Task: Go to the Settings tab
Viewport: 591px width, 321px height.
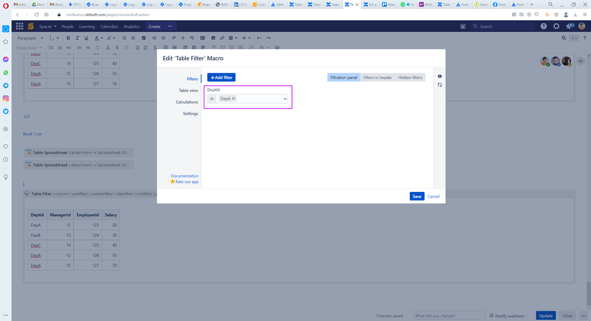Action: [x=190, y=113]
